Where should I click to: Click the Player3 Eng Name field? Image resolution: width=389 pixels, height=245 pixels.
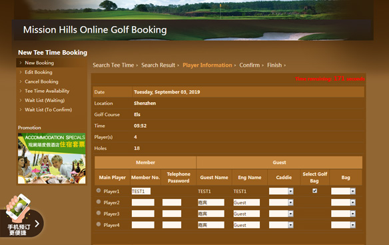[x=246, y=214]
